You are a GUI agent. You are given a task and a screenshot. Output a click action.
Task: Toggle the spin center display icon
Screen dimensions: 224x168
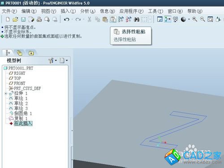(x=168, y=19)
